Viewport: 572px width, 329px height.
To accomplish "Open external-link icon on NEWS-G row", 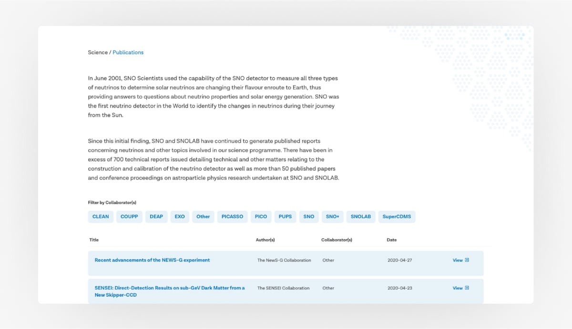I will (467, 260).
